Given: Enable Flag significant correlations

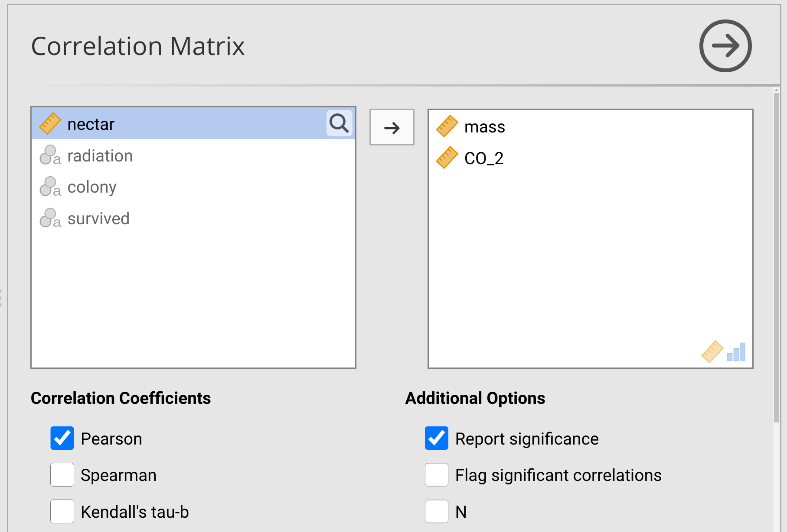Looking at the screenshot, I should point(436,475).
